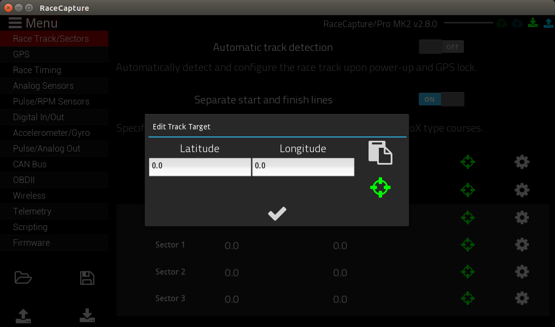Set Sector 1 target with crosshair icon
The height and width of the screenshot is (327, 555).
(x=468, y=245)
